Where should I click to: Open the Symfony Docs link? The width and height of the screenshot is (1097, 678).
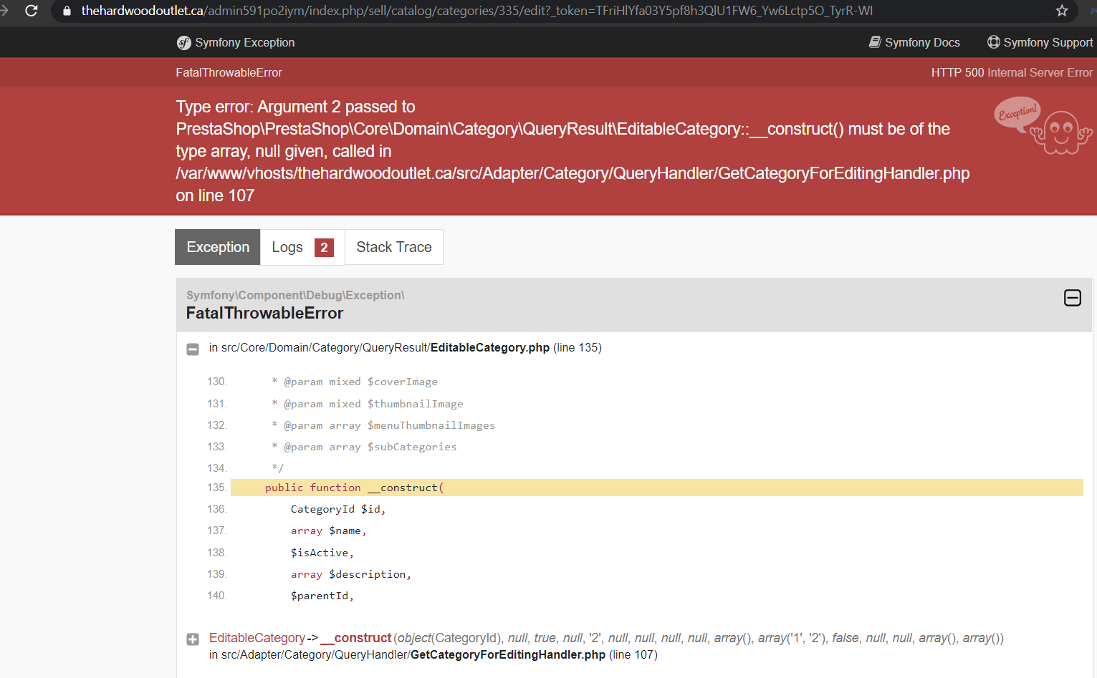coord(914,42)
